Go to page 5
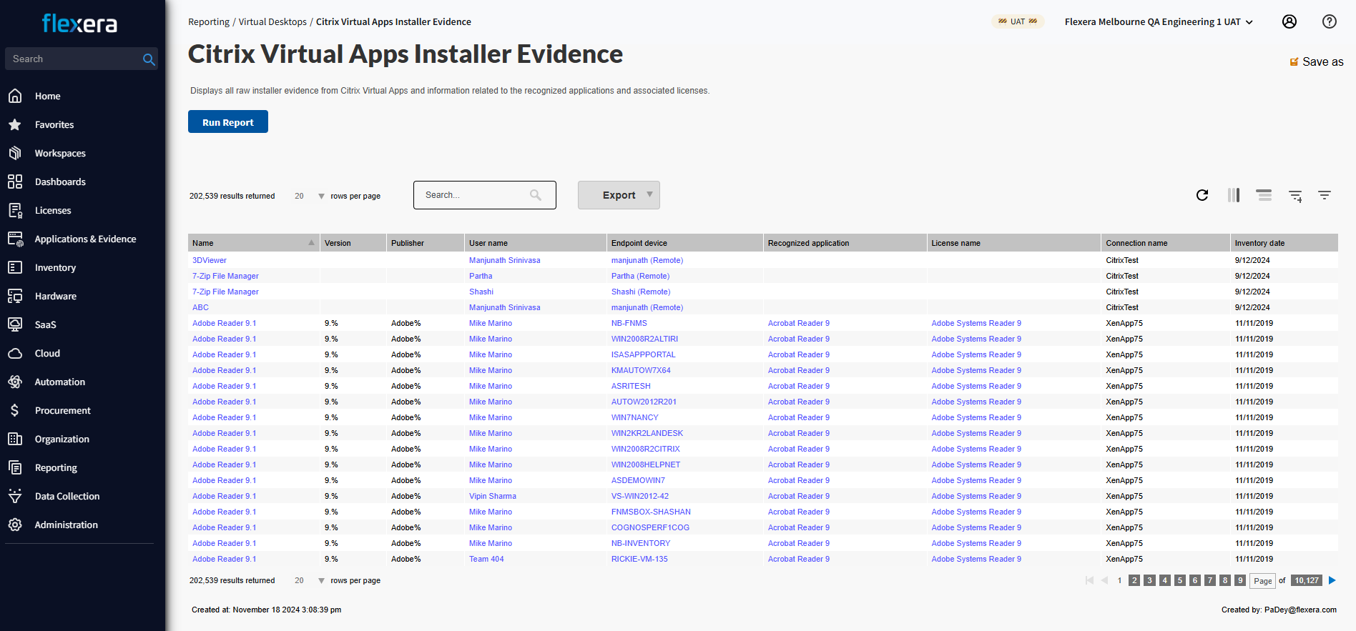Image resolution: width=1356 pixels, height=631 pixels. (1180, 580)
